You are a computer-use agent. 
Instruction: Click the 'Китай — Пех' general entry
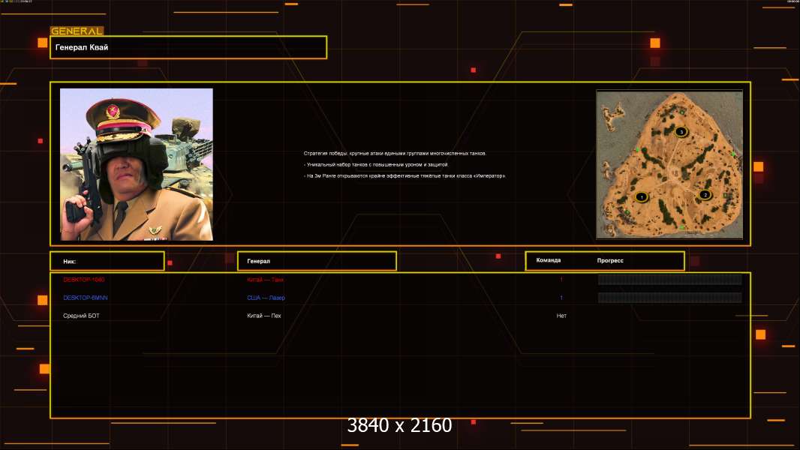tap(263, 316)
